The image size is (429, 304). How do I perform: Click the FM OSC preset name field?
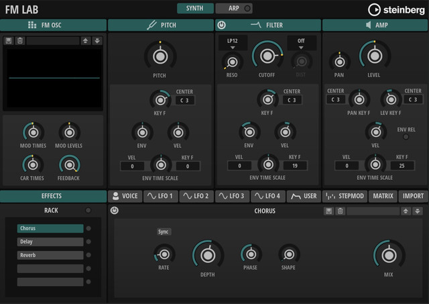53,41
